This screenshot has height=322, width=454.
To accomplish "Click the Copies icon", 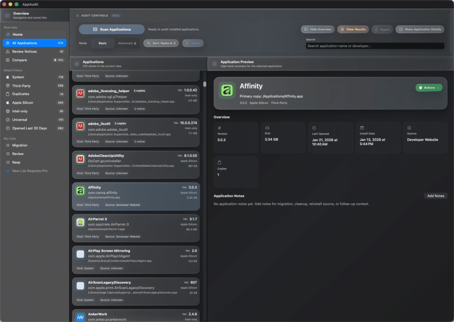I will (x=219, y=162).
